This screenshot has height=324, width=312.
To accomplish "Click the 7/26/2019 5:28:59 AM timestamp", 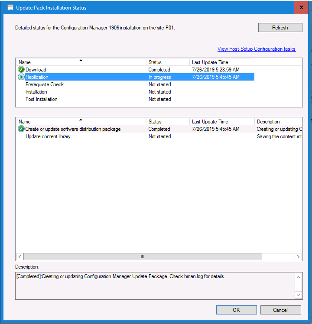I will [216, 70].
